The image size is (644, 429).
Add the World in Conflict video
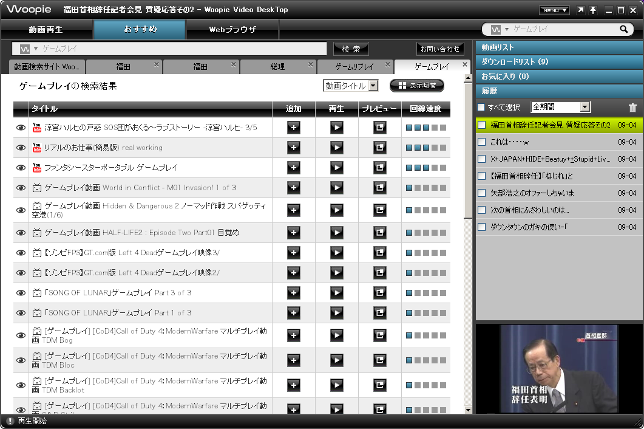(x=293, y=188)
